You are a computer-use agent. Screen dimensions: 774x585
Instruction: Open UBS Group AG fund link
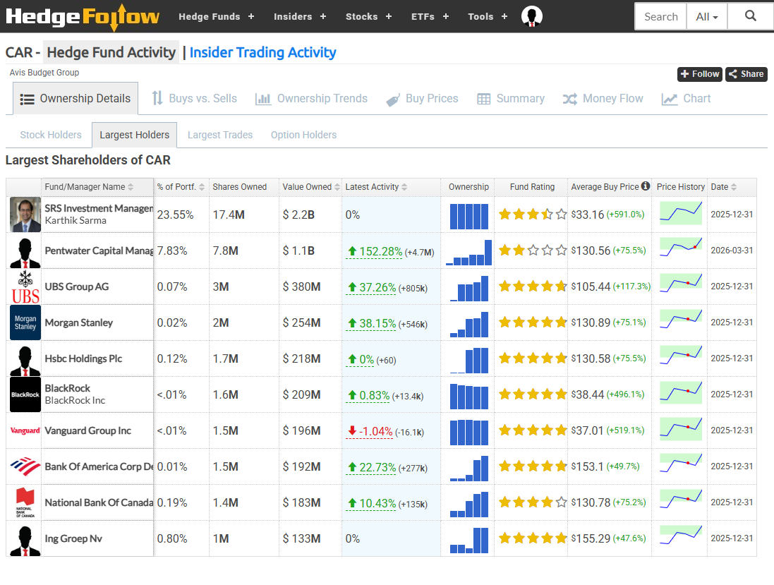pos(76,287)
